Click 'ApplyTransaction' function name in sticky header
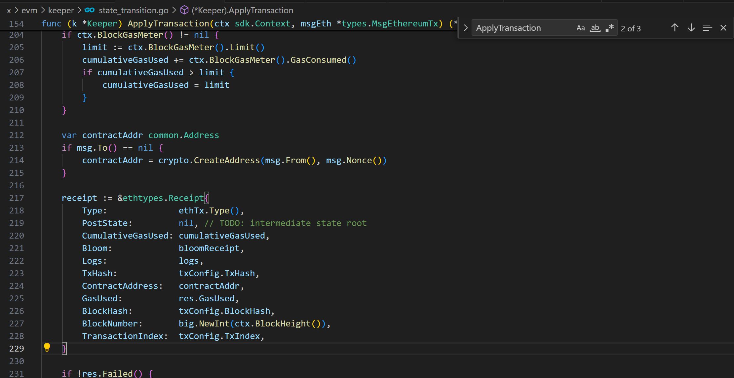This screenshot has width=734, height=378. pyautogui.click(x=168, y=23)
